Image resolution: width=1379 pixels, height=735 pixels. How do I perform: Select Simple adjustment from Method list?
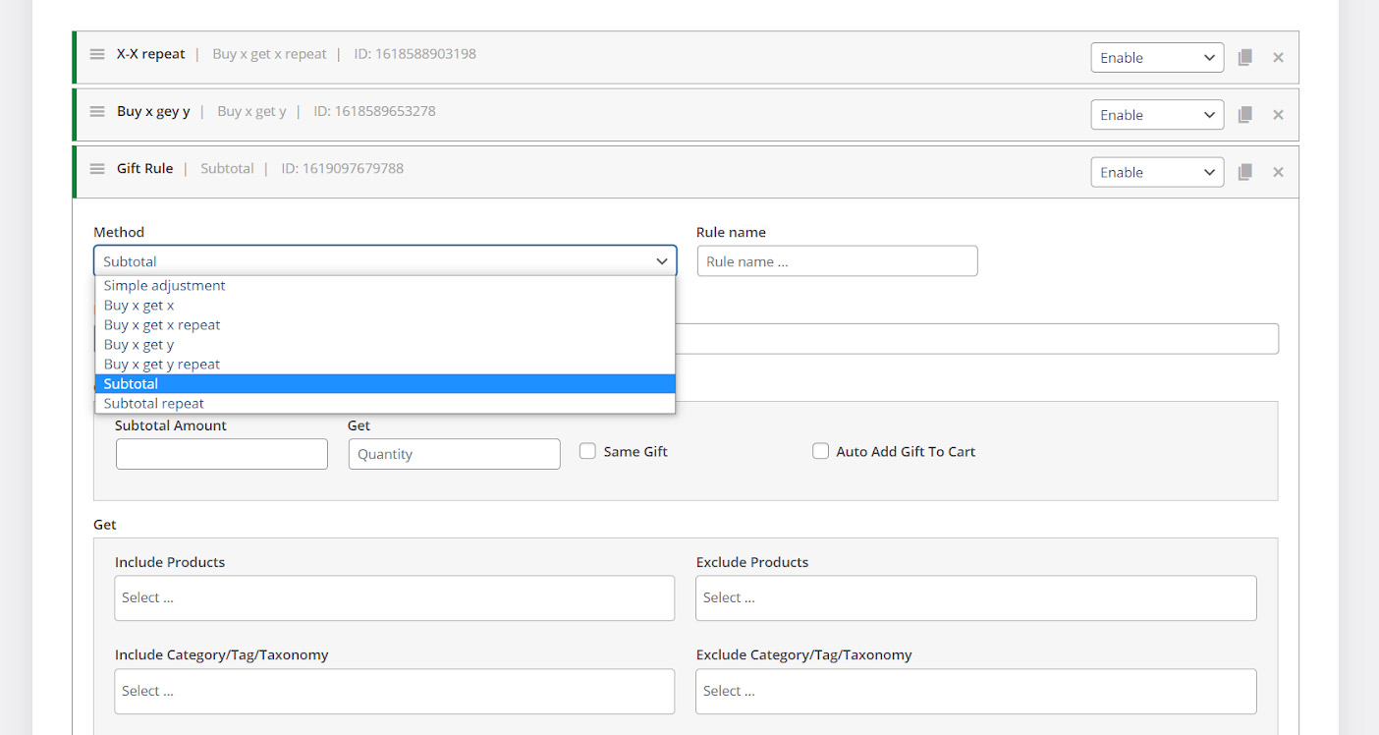pyautogui.click(x=165, y=286)
